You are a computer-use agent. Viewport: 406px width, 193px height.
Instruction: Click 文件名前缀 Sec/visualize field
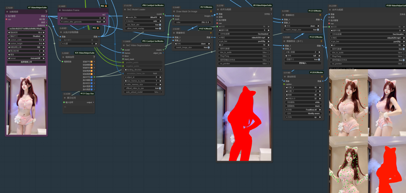click(x=368, y=34)
